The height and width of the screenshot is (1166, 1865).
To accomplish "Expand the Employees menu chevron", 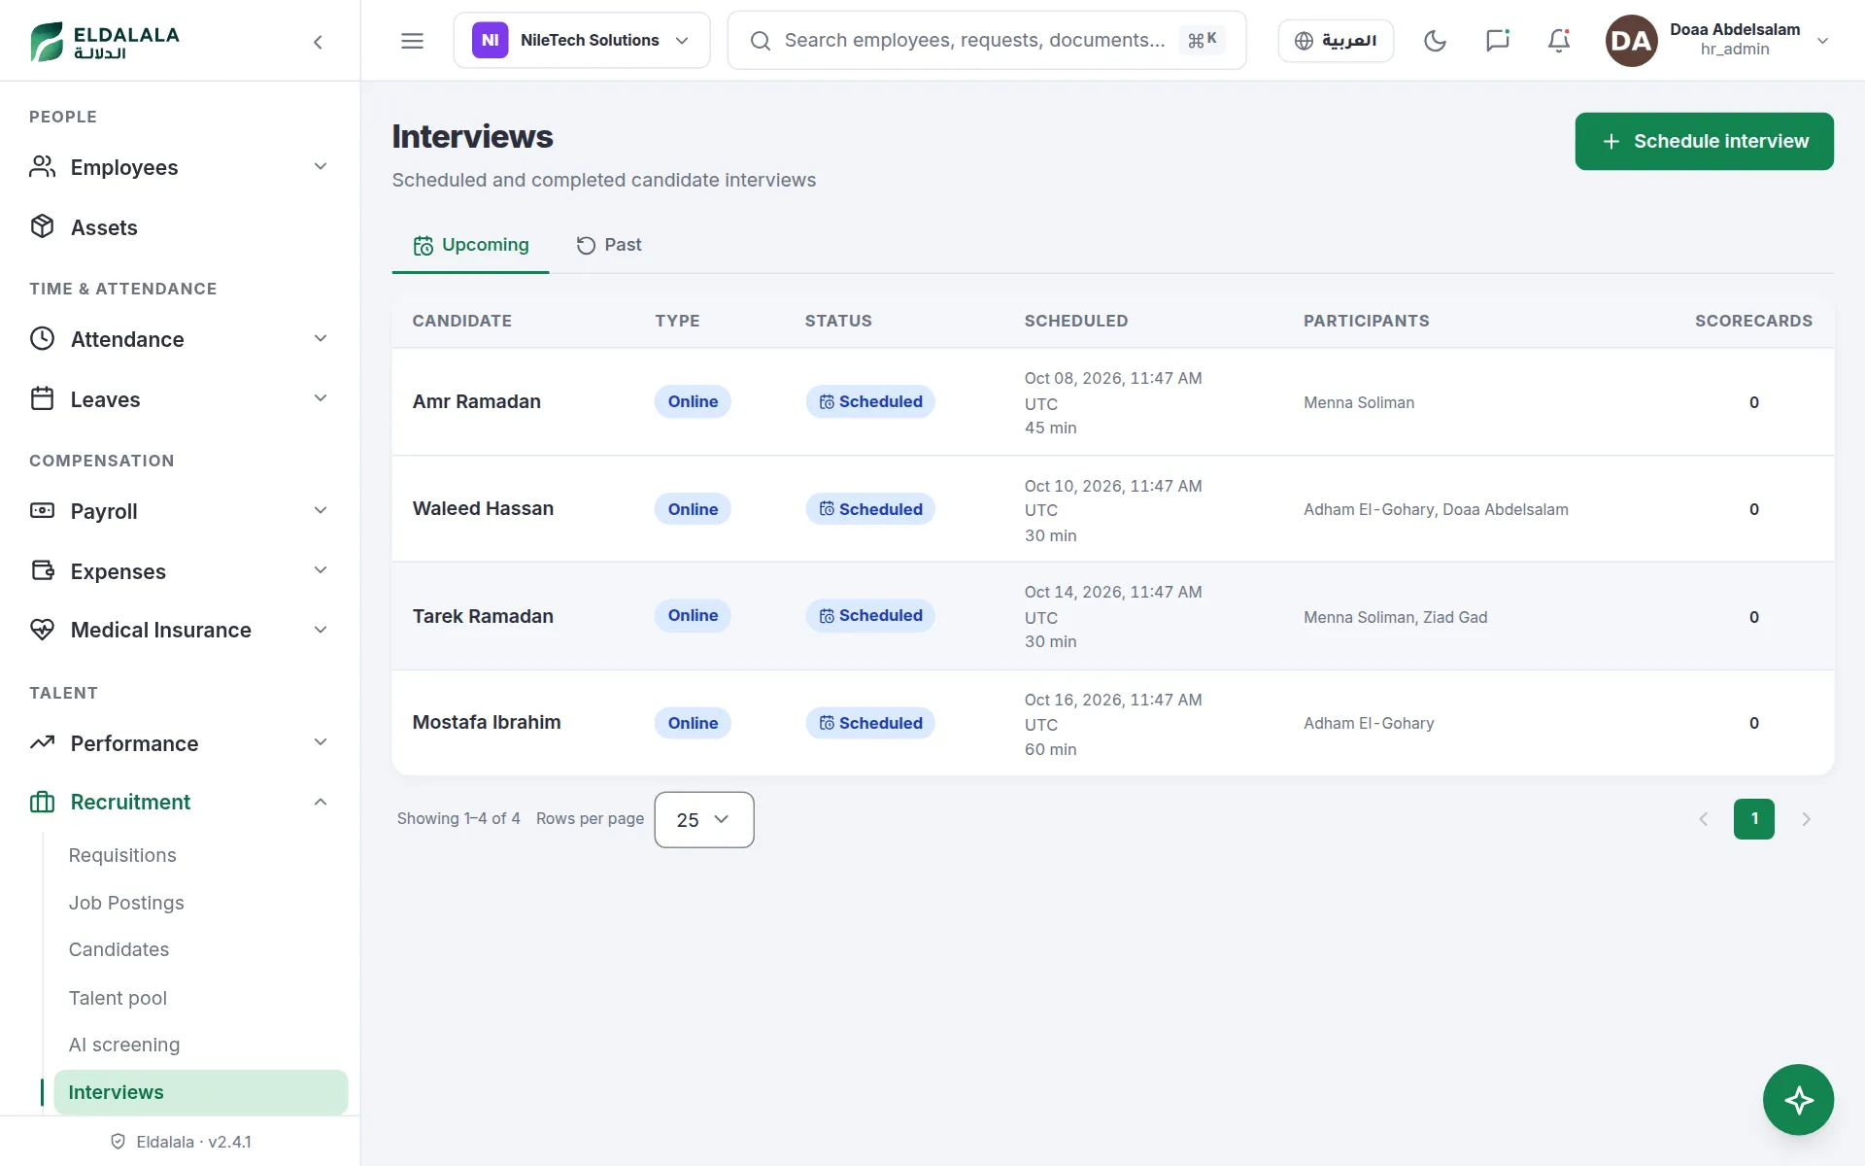I will [x=321, y=166].
